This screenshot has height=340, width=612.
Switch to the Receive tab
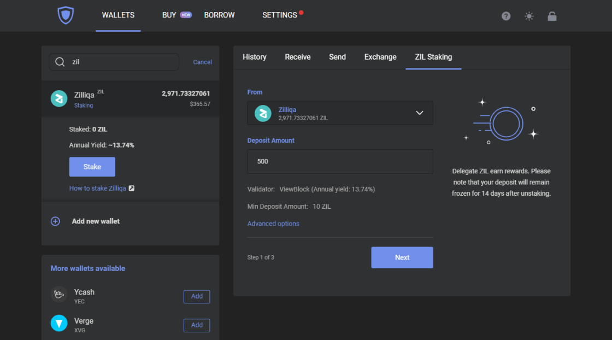click(298, 57)
